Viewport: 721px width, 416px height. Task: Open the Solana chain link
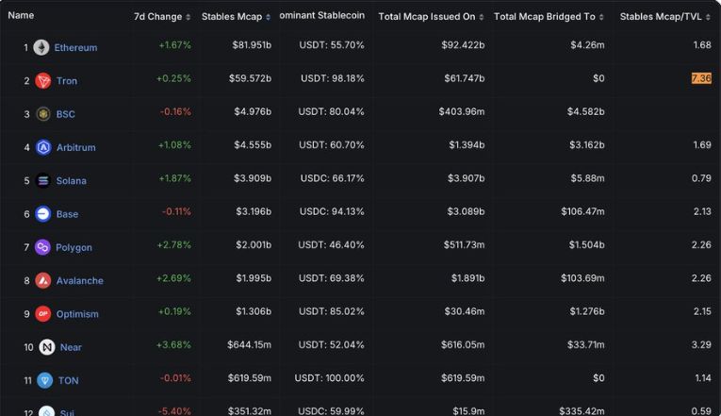(x=71, y=180)
